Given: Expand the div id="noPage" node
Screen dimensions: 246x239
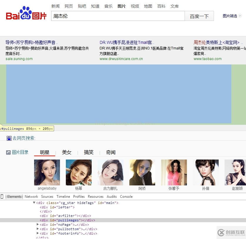Looking at the screenshot, I should (x=38, y=224).
